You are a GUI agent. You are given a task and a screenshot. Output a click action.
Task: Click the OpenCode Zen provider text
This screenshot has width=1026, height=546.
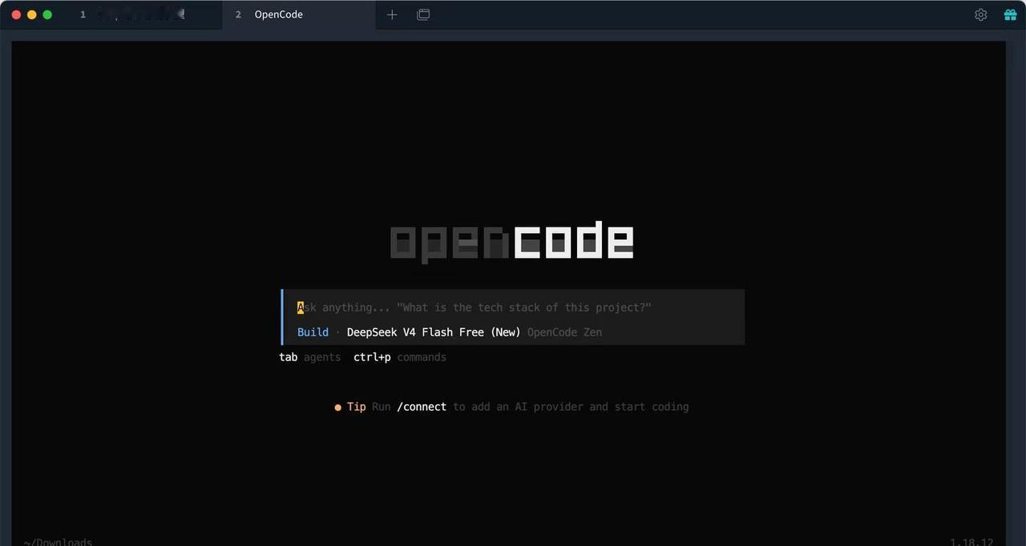[x=564, y=332]
